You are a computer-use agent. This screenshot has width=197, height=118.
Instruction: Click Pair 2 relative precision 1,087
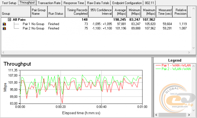click(x=183, y=29)
